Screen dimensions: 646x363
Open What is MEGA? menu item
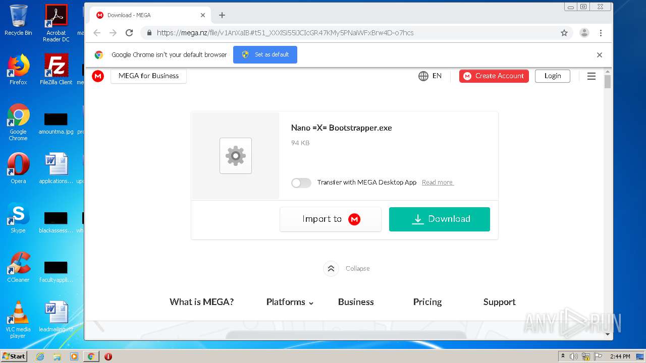click(202, 302)
